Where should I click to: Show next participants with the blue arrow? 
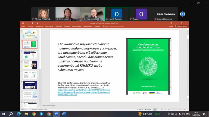tap(182, 14)
